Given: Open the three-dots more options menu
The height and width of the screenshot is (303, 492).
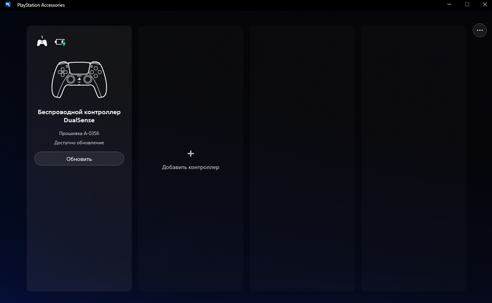Looking at the screenshot, I should point(480,30).
